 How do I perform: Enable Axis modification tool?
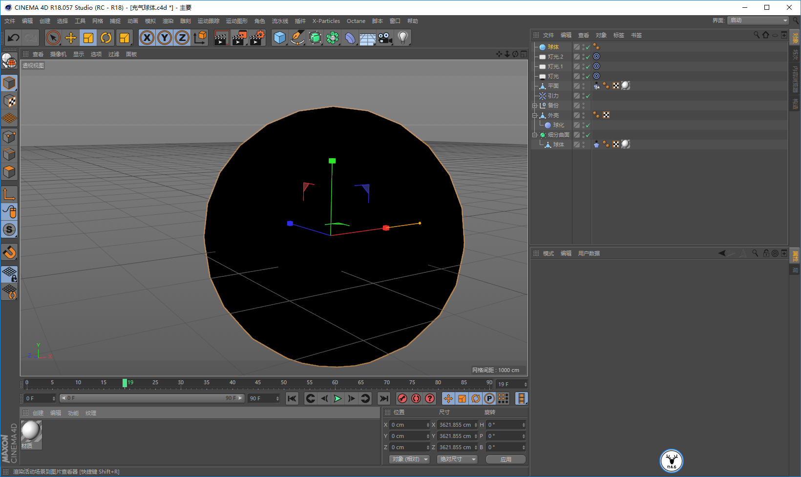coord(9,194)
